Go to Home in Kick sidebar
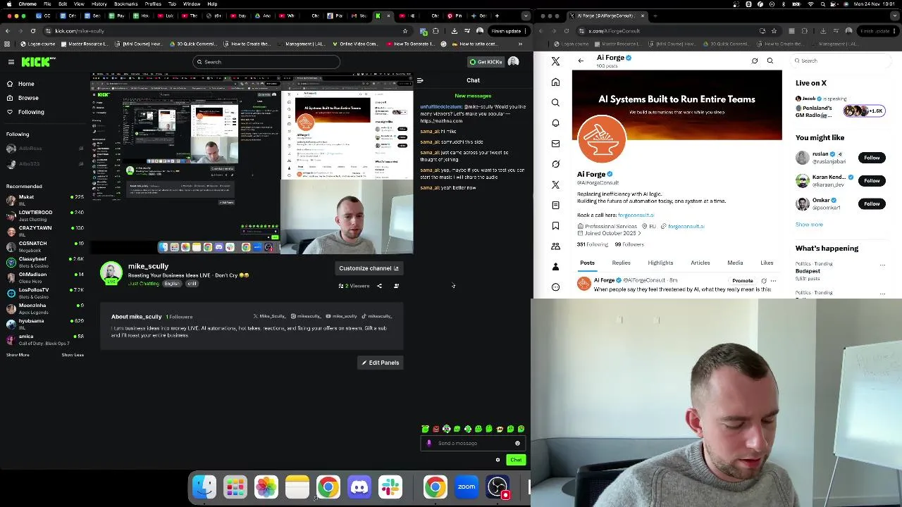The width and height of the screenshot is (902, 507). [26, 84]
